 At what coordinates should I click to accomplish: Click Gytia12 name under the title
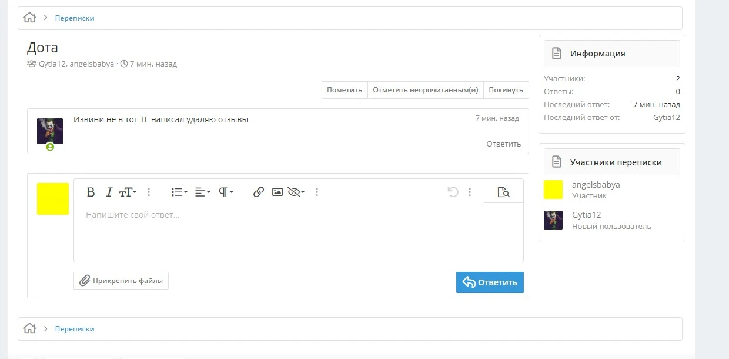click(x=52, y=64)
